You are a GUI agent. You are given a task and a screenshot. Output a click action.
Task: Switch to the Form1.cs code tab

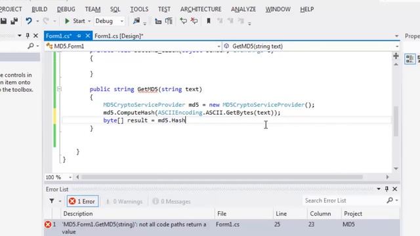pyautogui.click(x=58, y=36)
